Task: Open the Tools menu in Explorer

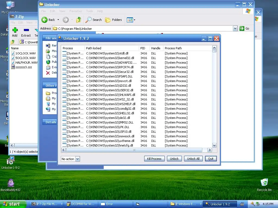Action: point(90,11)
